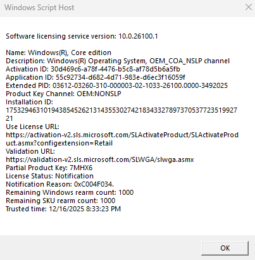
Task: Click the Name: Windows(R), Core edition line
Action: point(58,53)
